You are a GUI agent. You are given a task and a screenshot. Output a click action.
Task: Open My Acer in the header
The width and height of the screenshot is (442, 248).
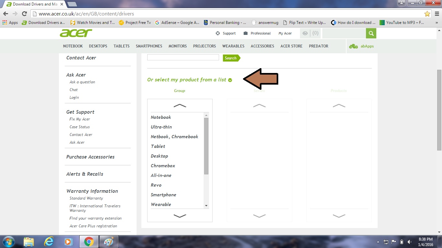285,33
